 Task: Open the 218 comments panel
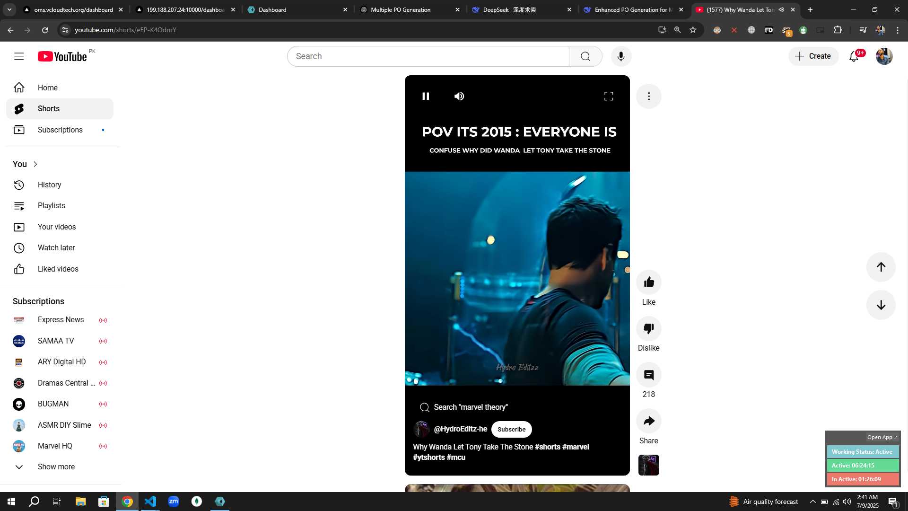tap(649, 375)
